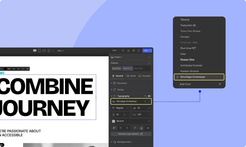
Task: Select the desktop breakpoint icon
Action: pyautogui.click(x=35, y=50)
